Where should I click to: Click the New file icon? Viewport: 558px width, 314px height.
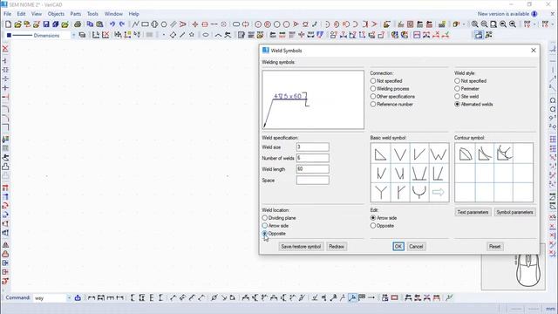(x=8, y=24)
